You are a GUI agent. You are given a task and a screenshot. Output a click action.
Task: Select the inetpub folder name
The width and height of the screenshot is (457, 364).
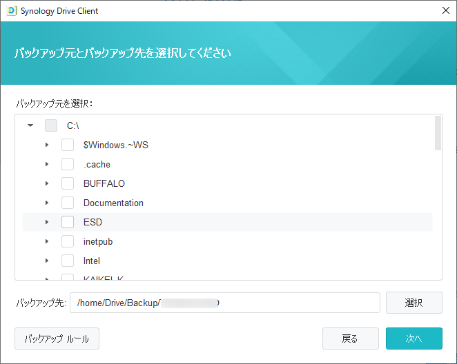(98, 242)
